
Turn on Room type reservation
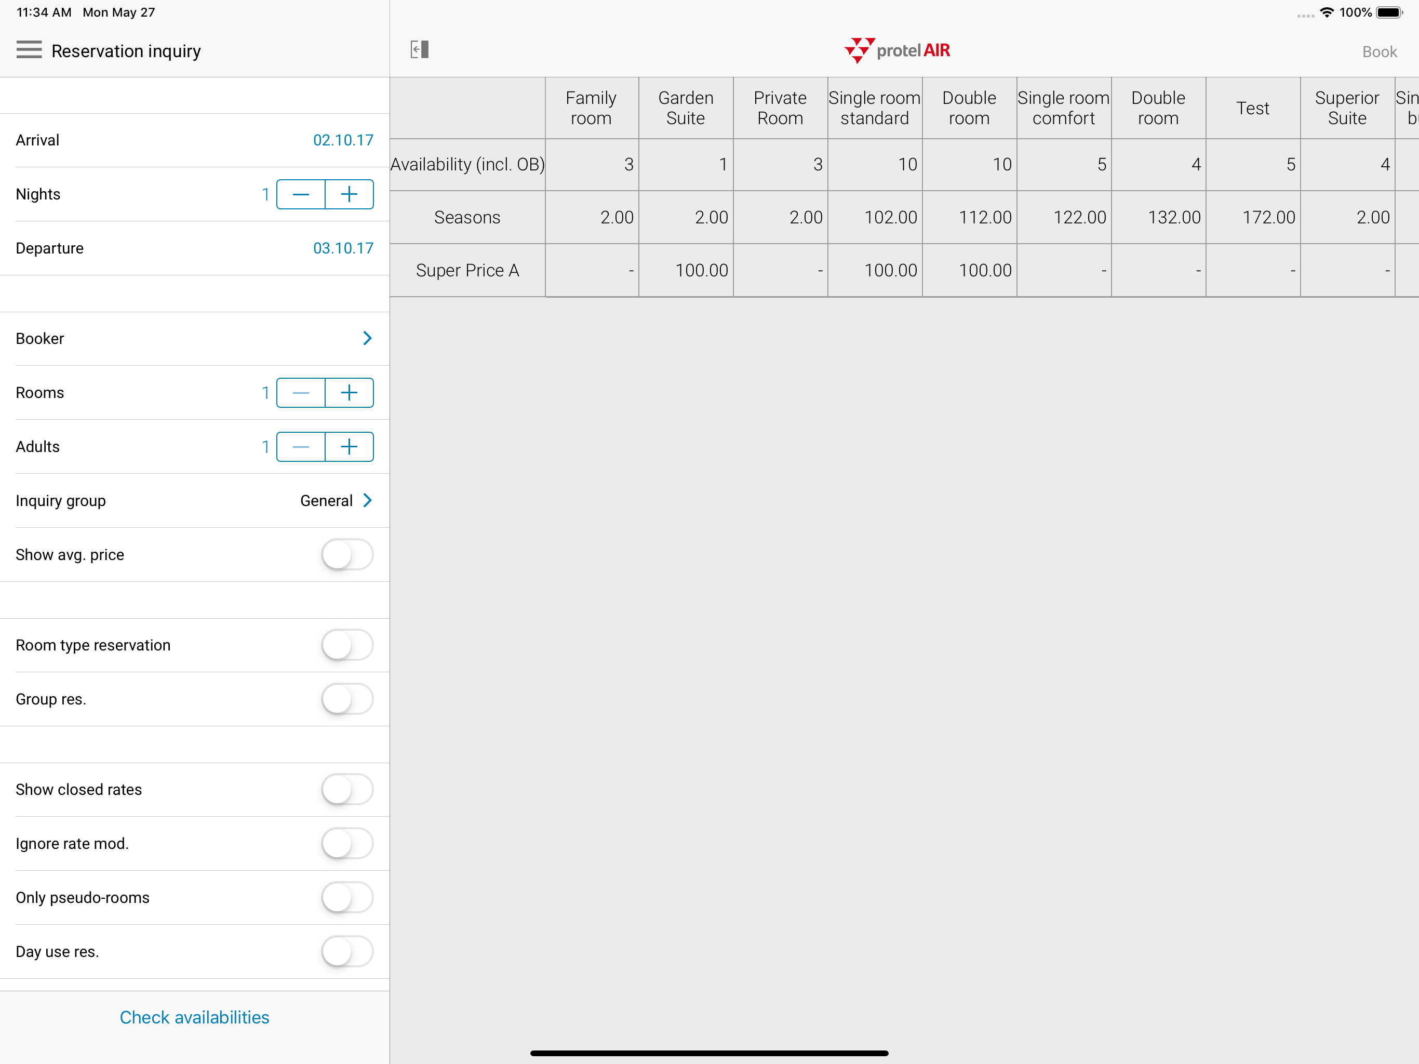347,645
